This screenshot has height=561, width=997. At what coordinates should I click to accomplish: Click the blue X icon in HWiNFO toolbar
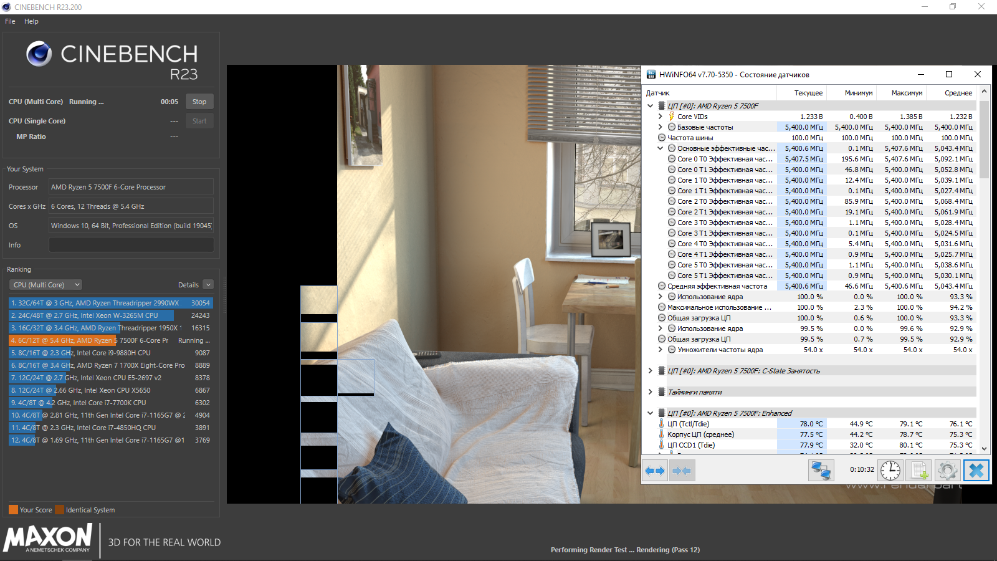click(976, 470)
